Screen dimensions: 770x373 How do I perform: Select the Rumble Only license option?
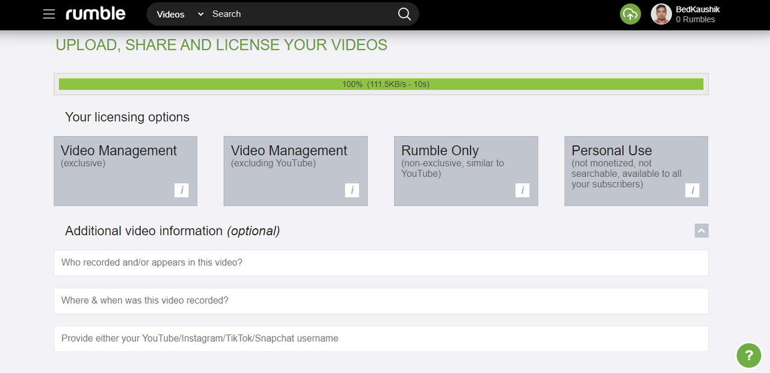click(x=466, y=171)
